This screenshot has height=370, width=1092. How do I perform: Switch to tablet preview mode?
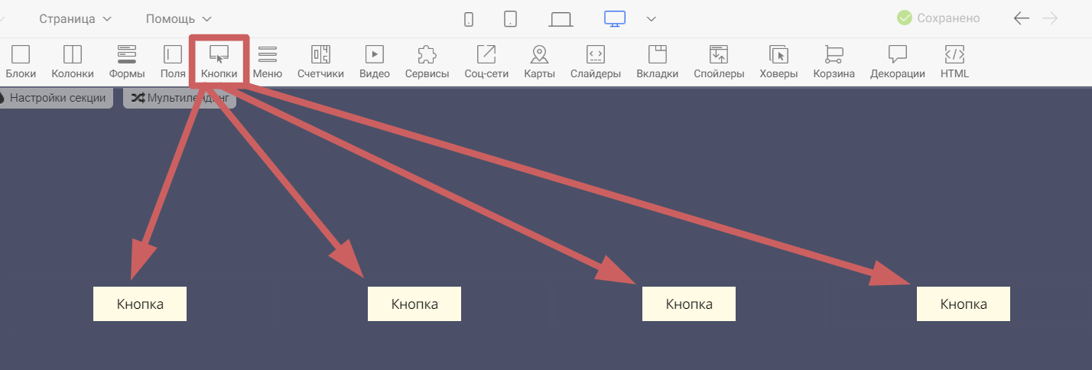point(511,19)
